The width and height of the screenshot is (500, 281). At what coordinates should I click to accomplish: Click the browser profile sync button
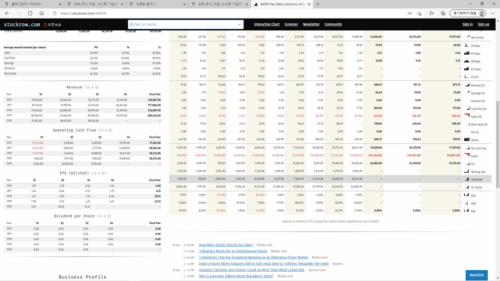pos(468,13)
